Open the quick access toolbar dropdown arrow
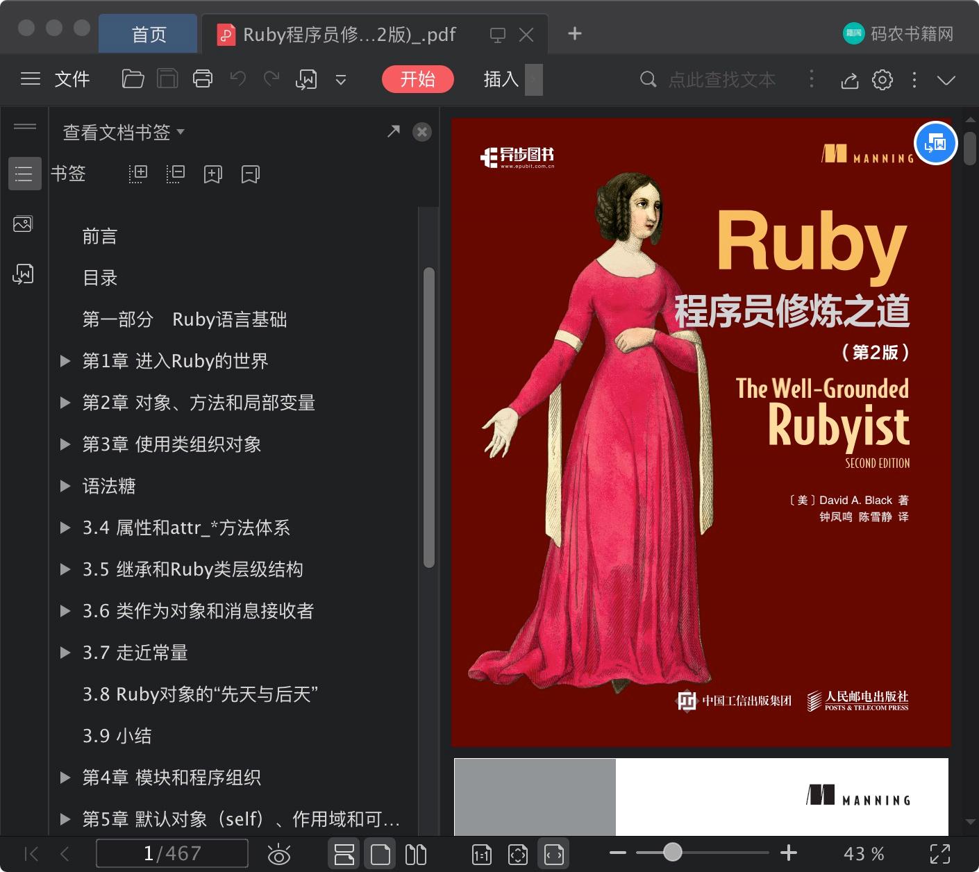 (341, 80)
